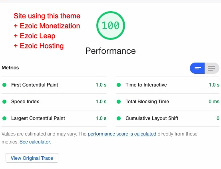Switch metrics to expanded list view
This screenshot has height=169, width=221.
(212, 68)
